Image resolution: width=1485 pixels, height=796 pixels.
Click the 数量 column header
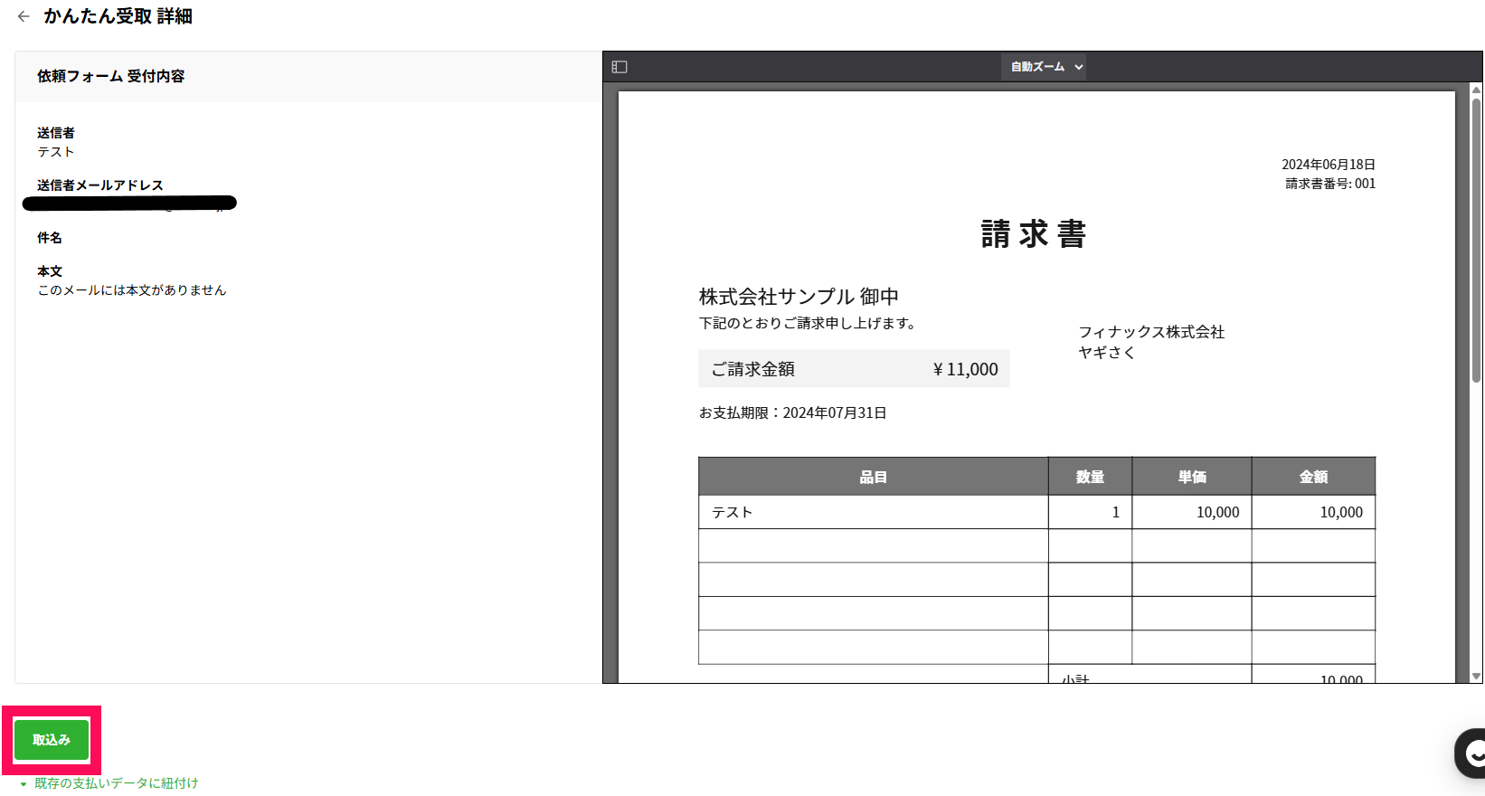pyautogui.click(x=1090, y=477)
